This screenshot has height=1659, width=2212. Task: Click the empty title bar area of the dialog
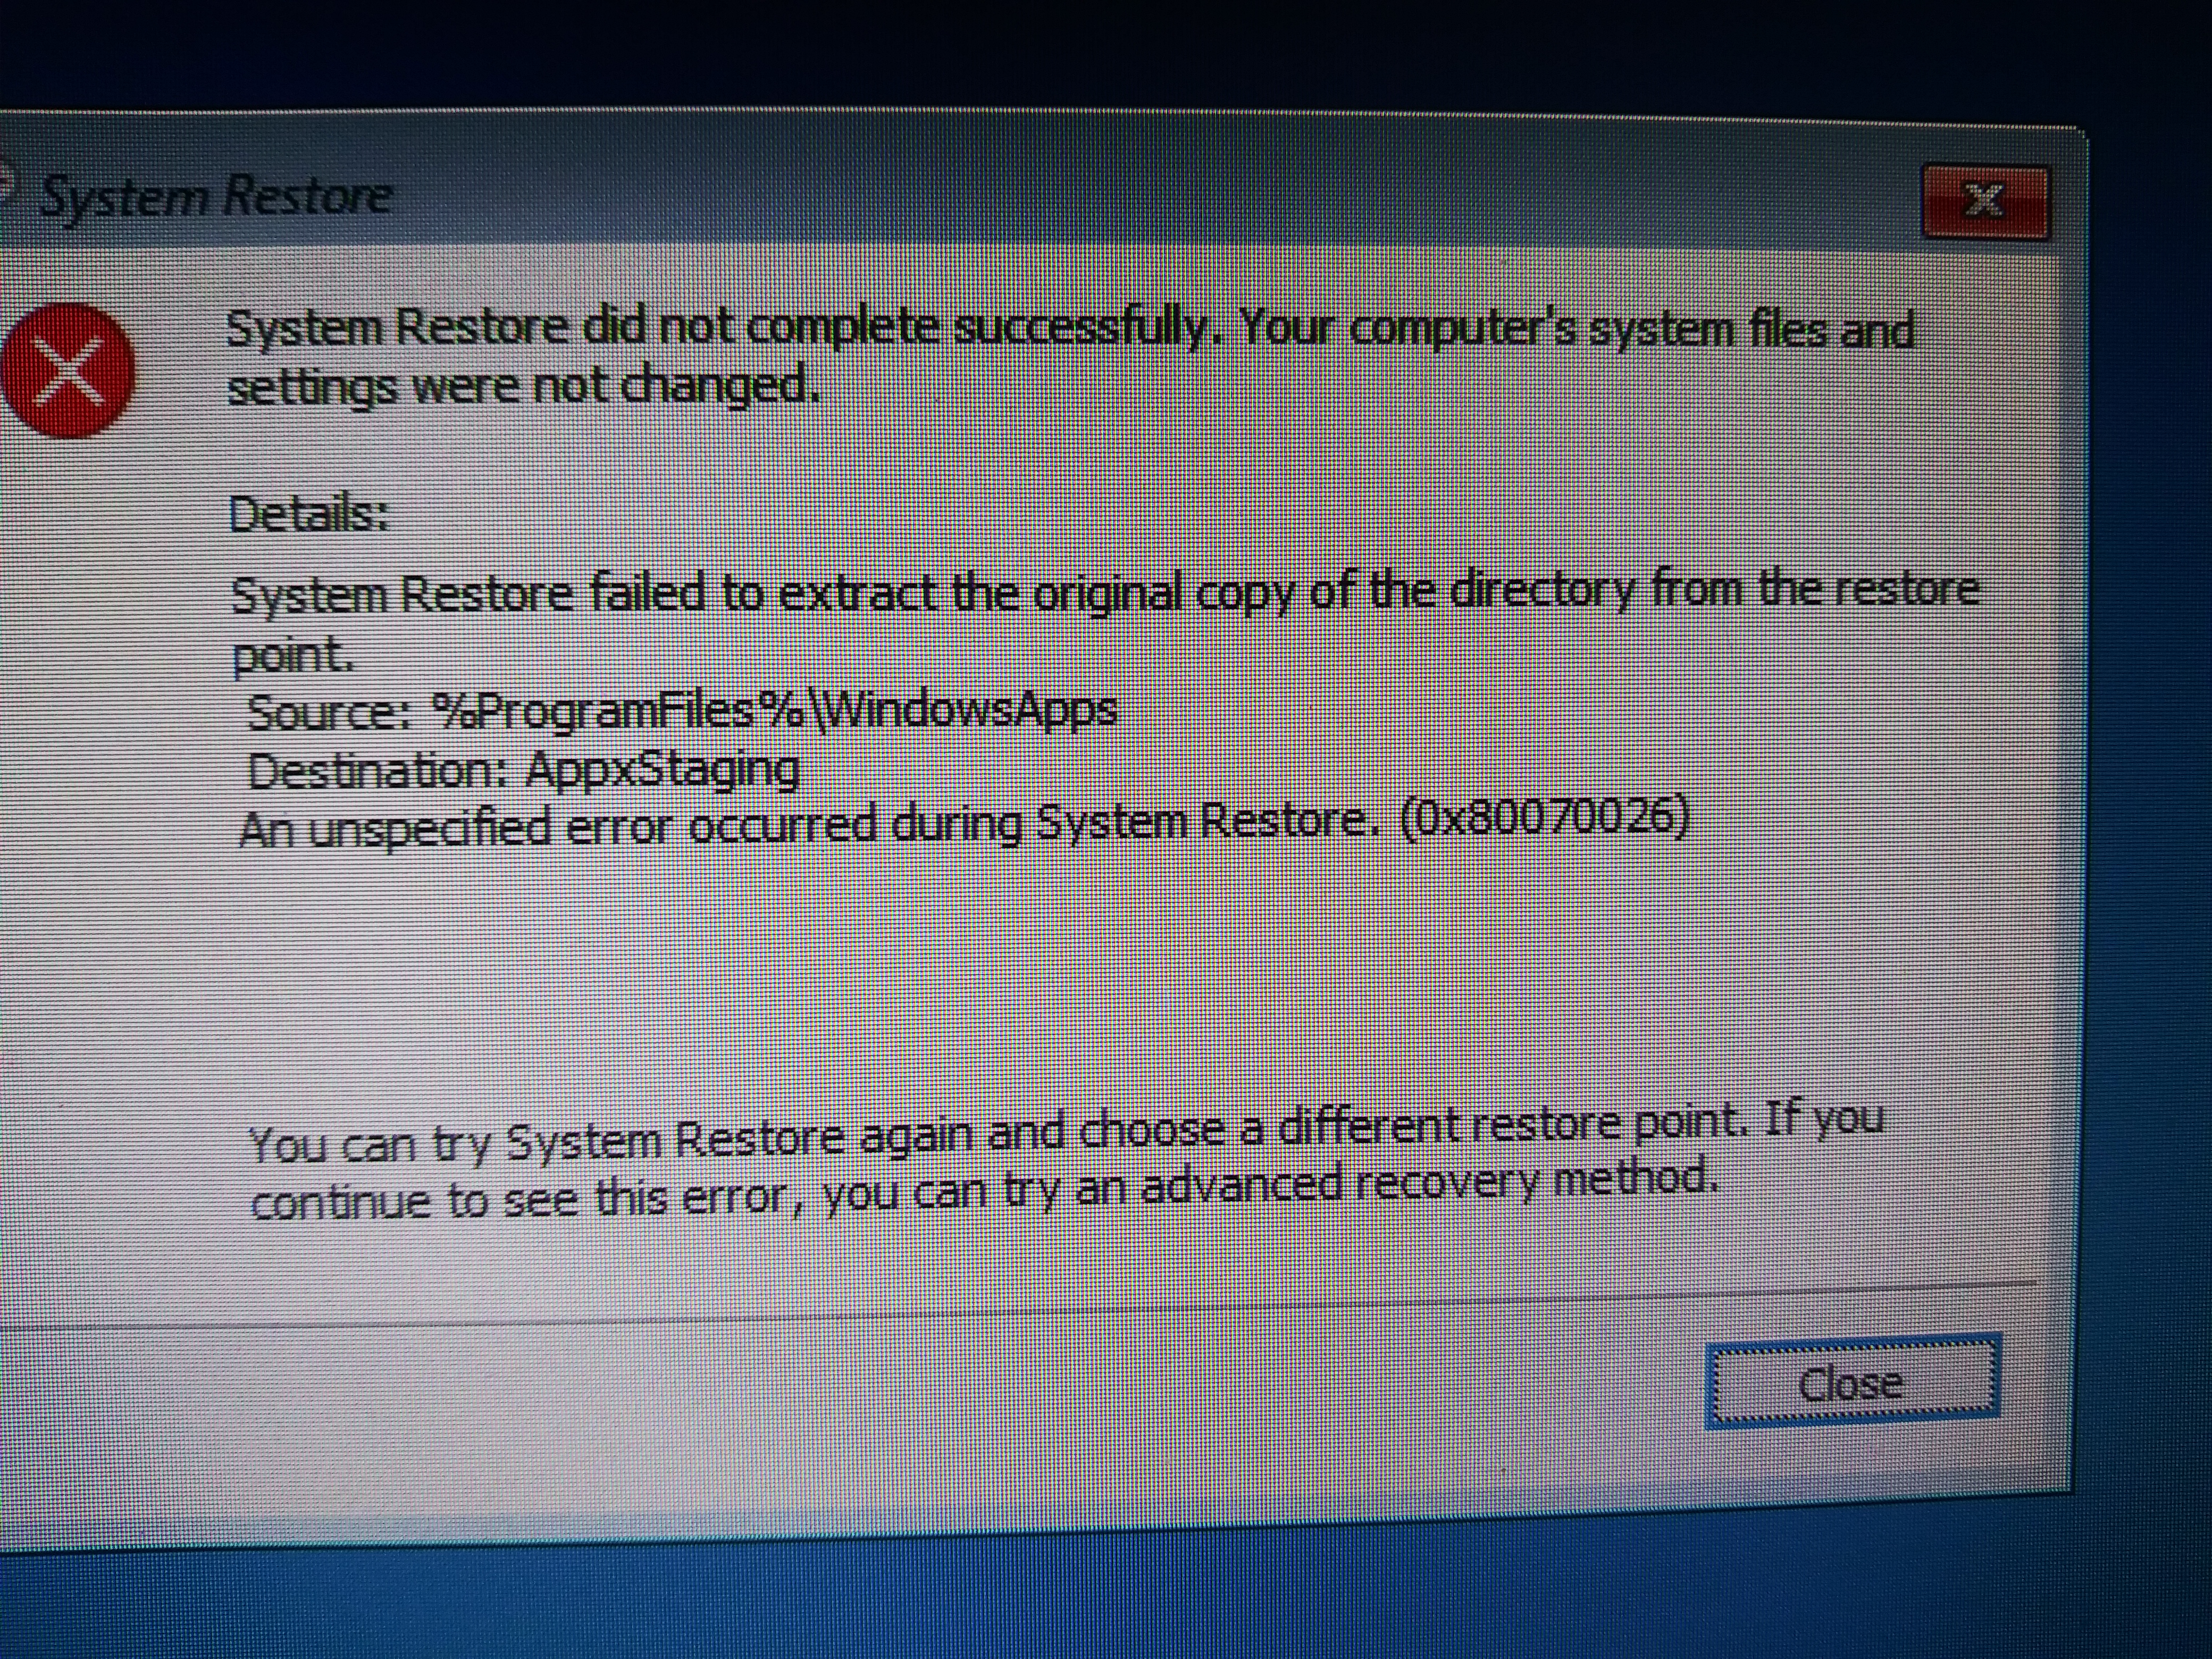point(1150,200)
